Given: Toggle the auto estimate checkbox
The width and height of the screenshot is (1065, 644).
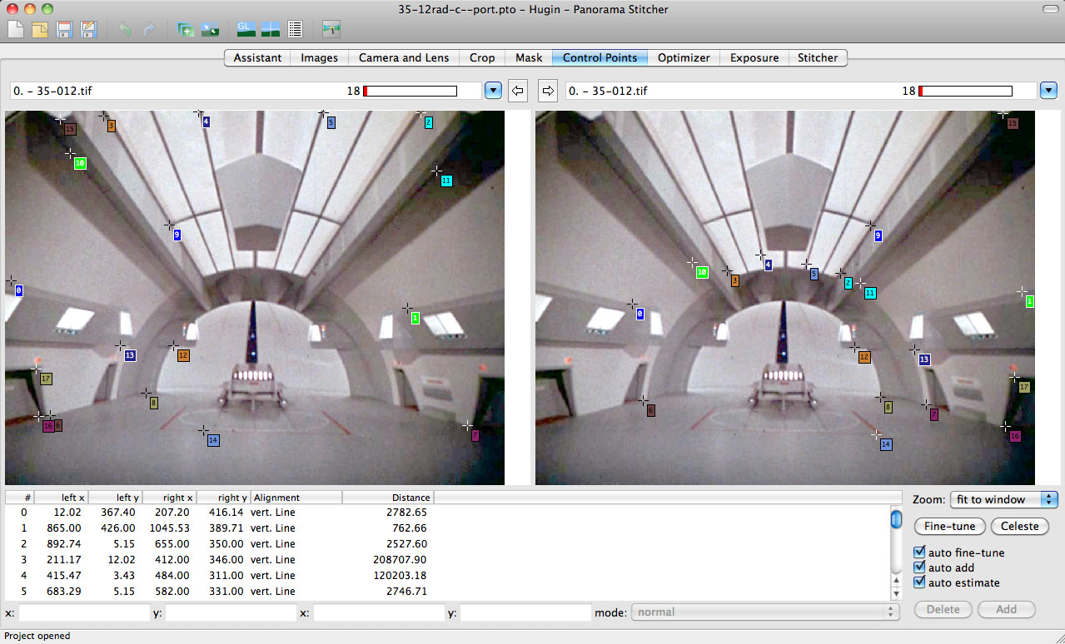Looking at the screenshot, I should click(920, 582).
